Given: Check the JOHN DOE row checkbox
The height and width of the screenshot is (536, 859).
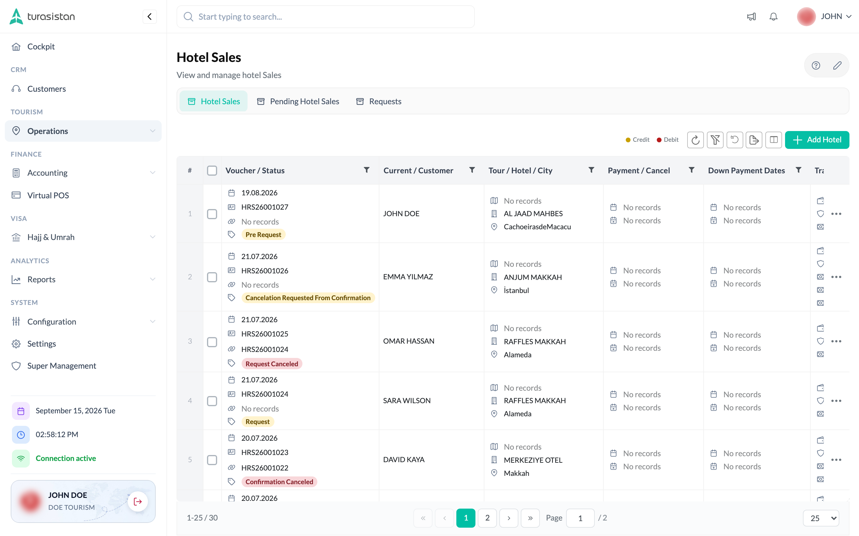Looking at the screenshot, I should pyautogui.click(x=212, y=214).
